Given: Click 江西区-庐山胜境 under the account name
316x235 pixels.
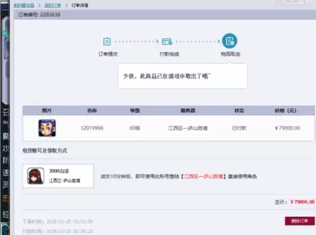Looking at the screenshot, I should pyautogui.click(x=64, y=181).
